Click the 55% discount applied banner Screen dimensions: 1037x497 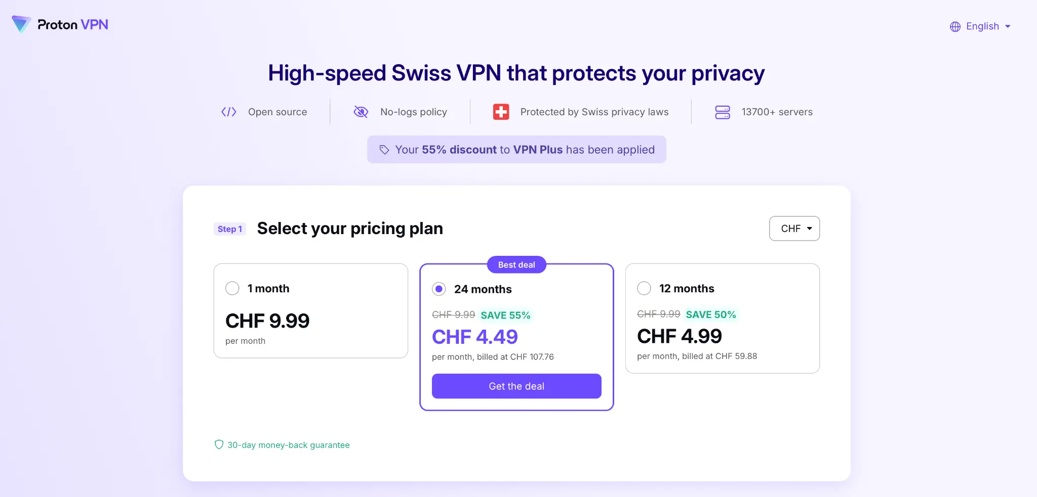tap(516, 149)
